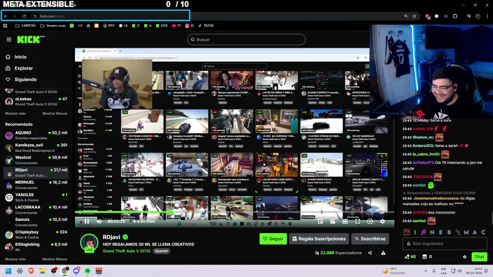The width and height of the screenshot is (493, 277).
Task: Open playback speed control icon in player
Action: click(370, 221)
